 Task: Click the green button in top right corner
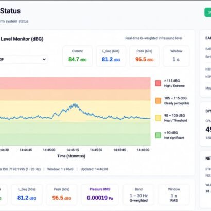[x=208, y=12]
